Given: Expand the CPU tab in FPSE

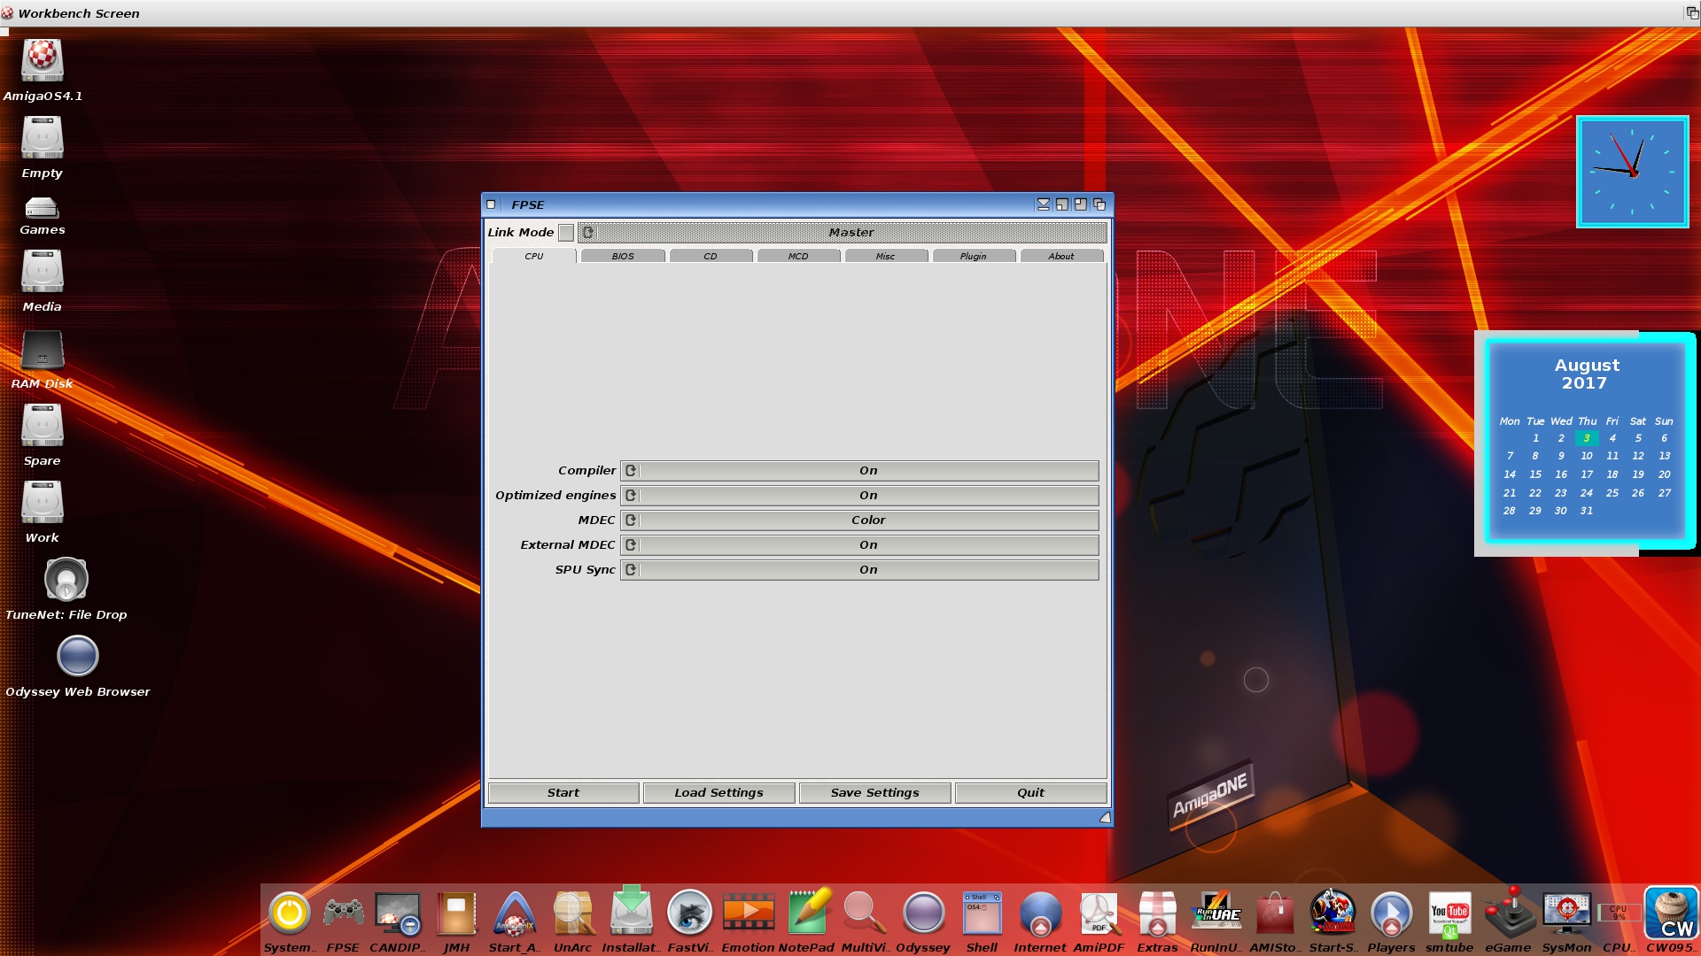Looking at the screenshot, I should tap(534, 256).
